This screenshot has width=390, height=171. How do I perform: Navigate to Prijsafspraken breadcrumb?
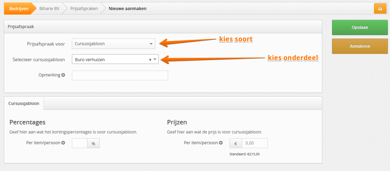point(84,9)
